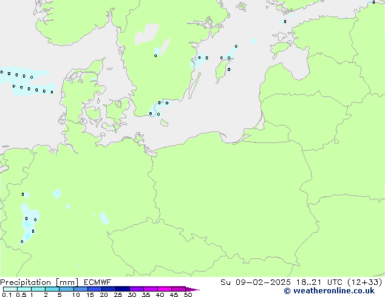Click the '30' legend value
385x297 pixels.
(x=132, y=295)
